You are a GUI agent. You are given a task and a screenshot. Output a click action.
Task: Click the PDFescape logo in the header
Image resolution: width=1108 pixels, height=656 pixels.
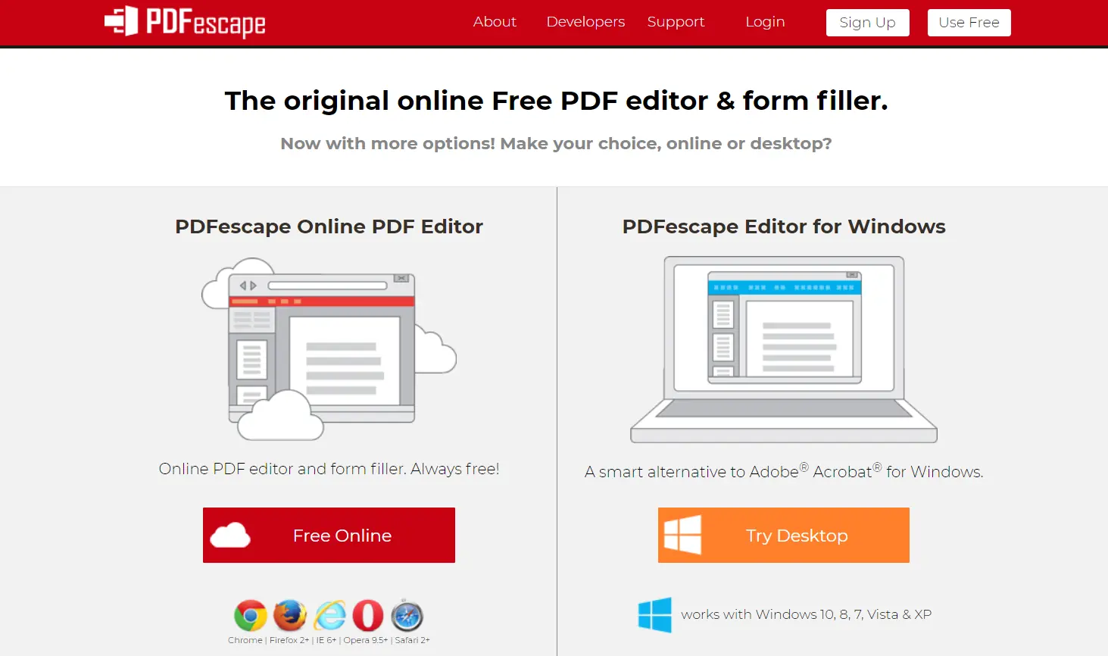click(x=185, y=22)
